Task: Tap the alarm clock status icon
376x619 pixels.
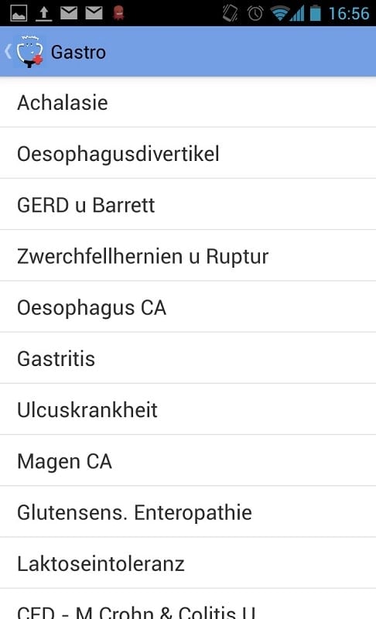Action: [x=255, y=13]
